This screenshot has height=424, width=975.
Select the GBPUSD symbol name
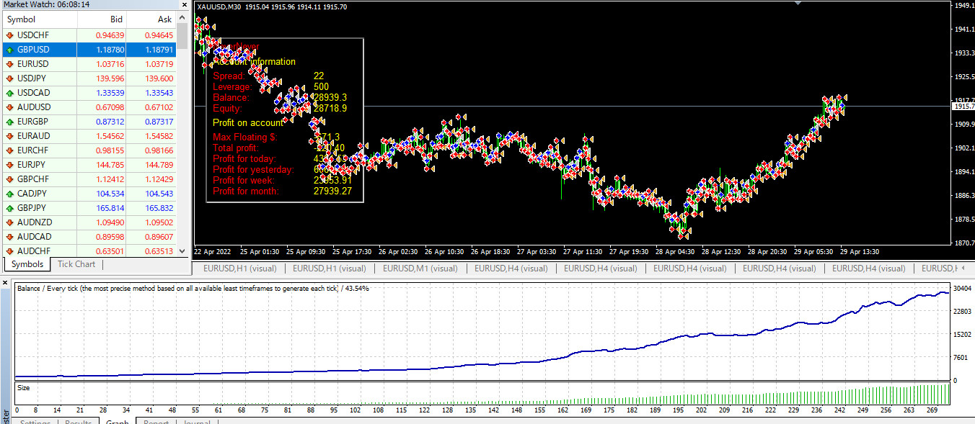pos(35,50)
